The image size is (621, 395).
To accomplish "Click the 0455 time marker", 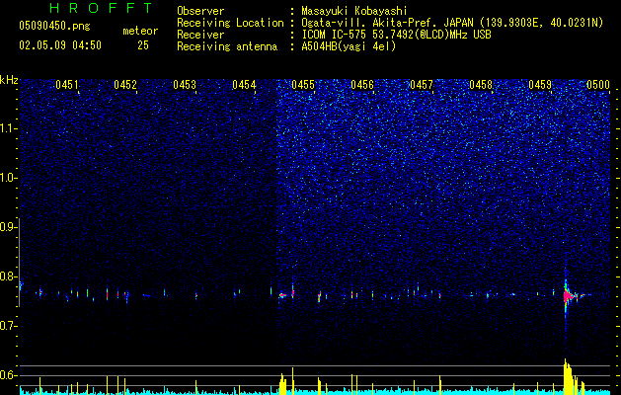I will tap(303, 85).
